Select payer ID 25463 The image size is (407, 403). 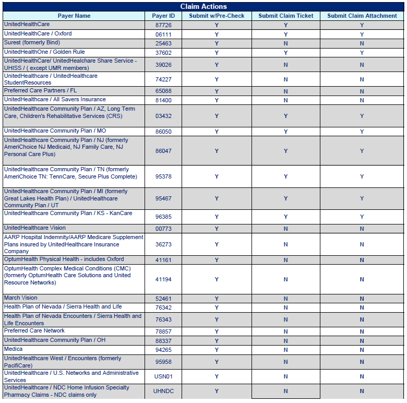pyautogui.click(x=163, y=43)
